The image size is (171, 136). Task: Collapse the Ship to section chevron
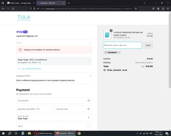[x=90, y=43]
